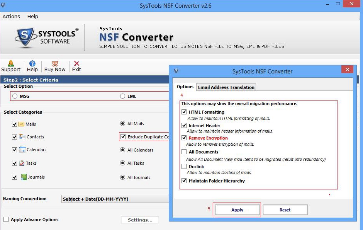Open the Naming Convention dropdown
363x230 pixels.
click(115, 199)
